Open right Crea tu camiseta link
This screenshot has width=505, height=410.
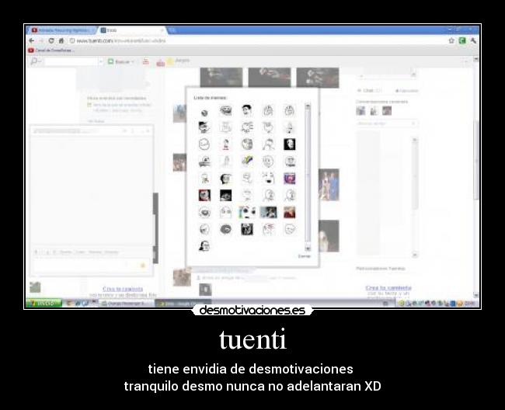(388, 287)
